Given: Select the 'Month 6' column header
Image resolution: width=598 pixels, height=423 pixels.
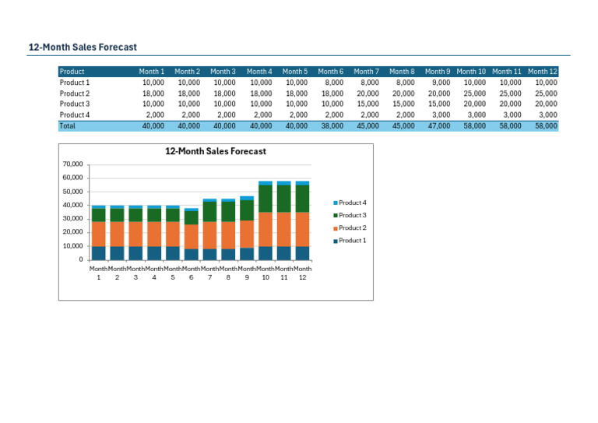Looking at the screenshot, I should [x=331, y=72].
